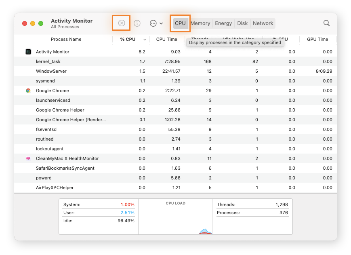This screenshot has height=255, width=351.
Task: Open the Network tab
Action: coord(263,23)
